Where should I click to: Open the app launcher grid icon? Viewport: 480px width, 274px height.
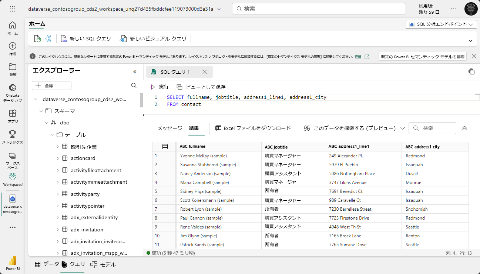click(x=13, y=9)
